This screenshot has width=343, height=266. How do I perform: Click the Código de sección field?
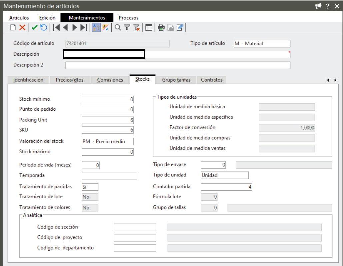pyautogui.click(x=135, y=227)
